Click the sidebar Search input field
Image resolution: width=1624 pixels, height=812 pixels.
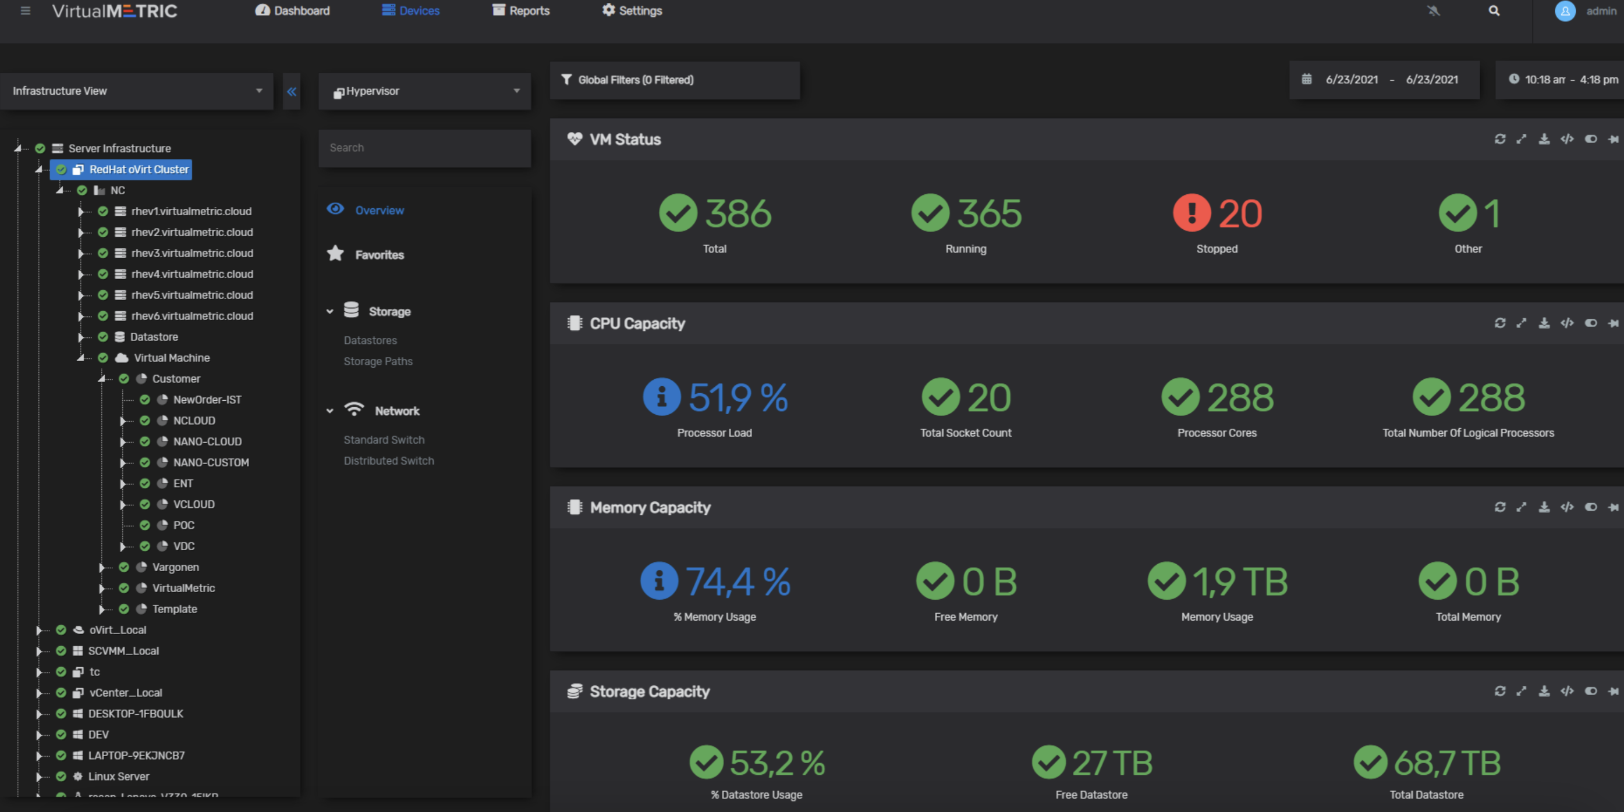424,148
